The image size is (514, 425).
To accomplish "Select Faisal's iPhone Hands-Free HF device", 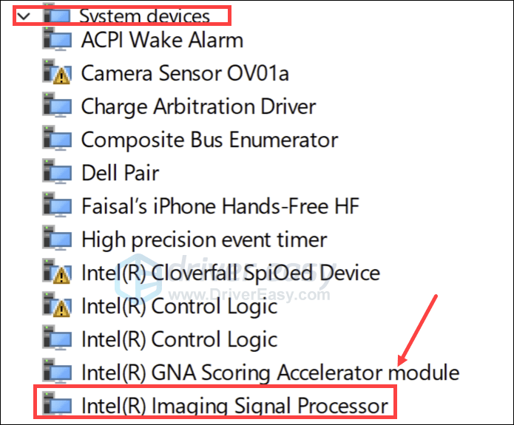I will coord(220,205).
